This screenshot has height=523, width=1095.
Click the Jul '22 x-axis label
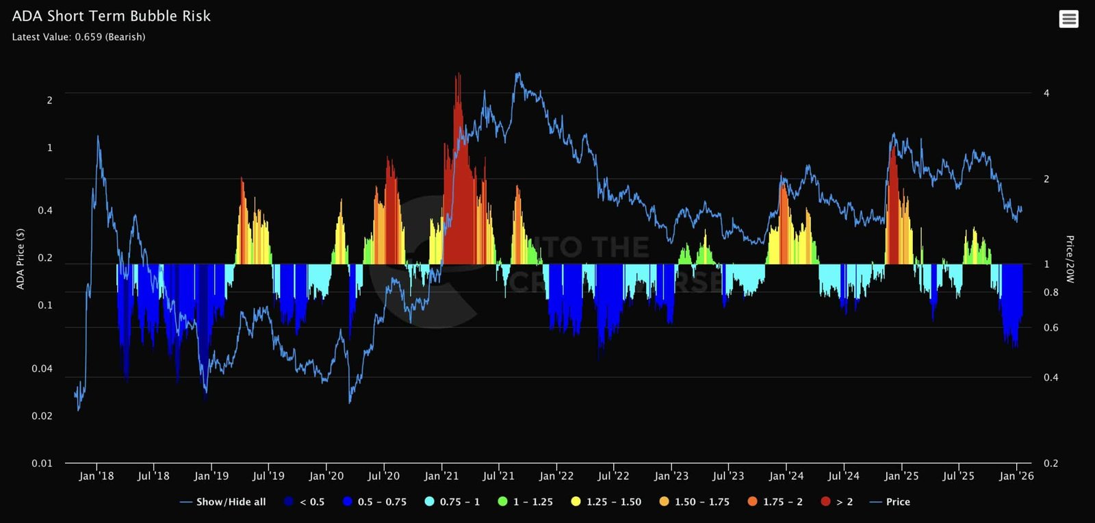[613, 476]
